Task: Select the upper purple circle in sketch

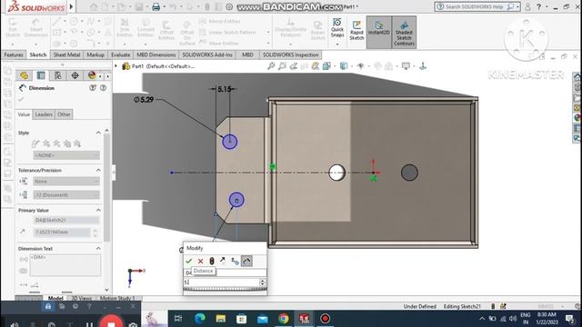Action: 230,142
